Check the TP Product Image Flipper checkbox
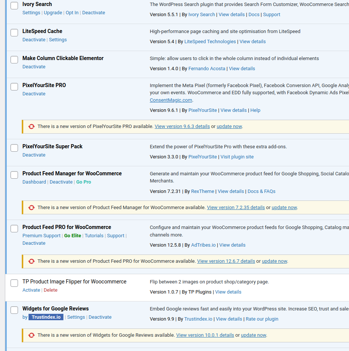 point(14,283)
